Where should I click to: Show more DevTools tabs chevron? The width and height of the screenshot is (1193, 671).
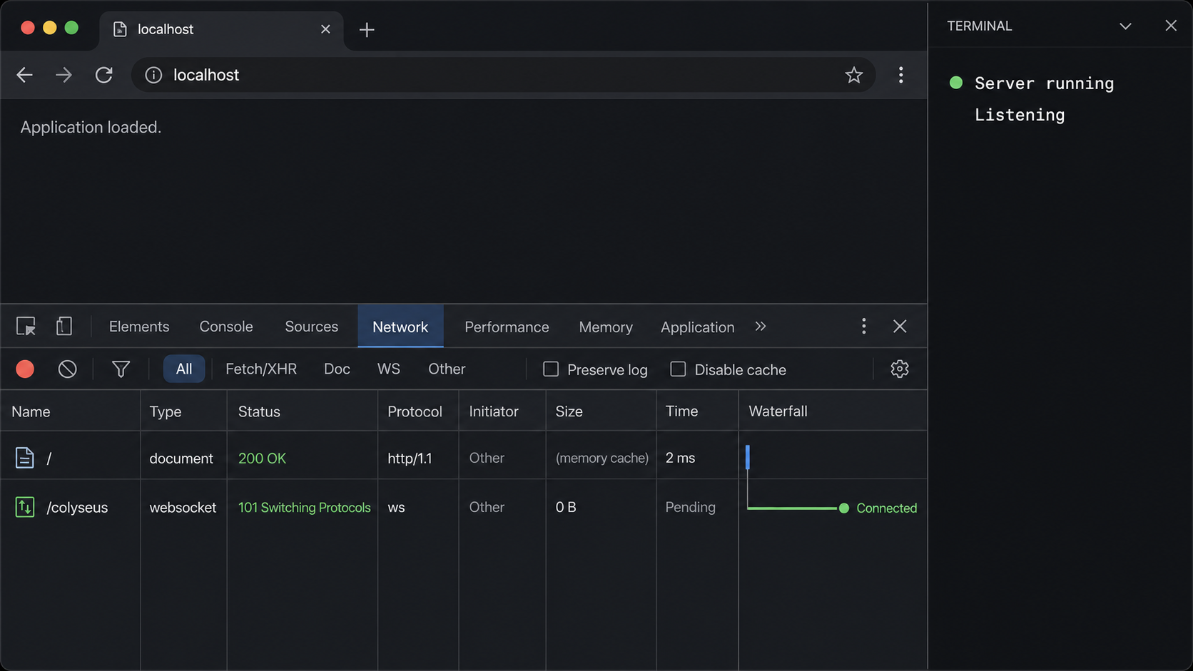[x=761, y=327]
